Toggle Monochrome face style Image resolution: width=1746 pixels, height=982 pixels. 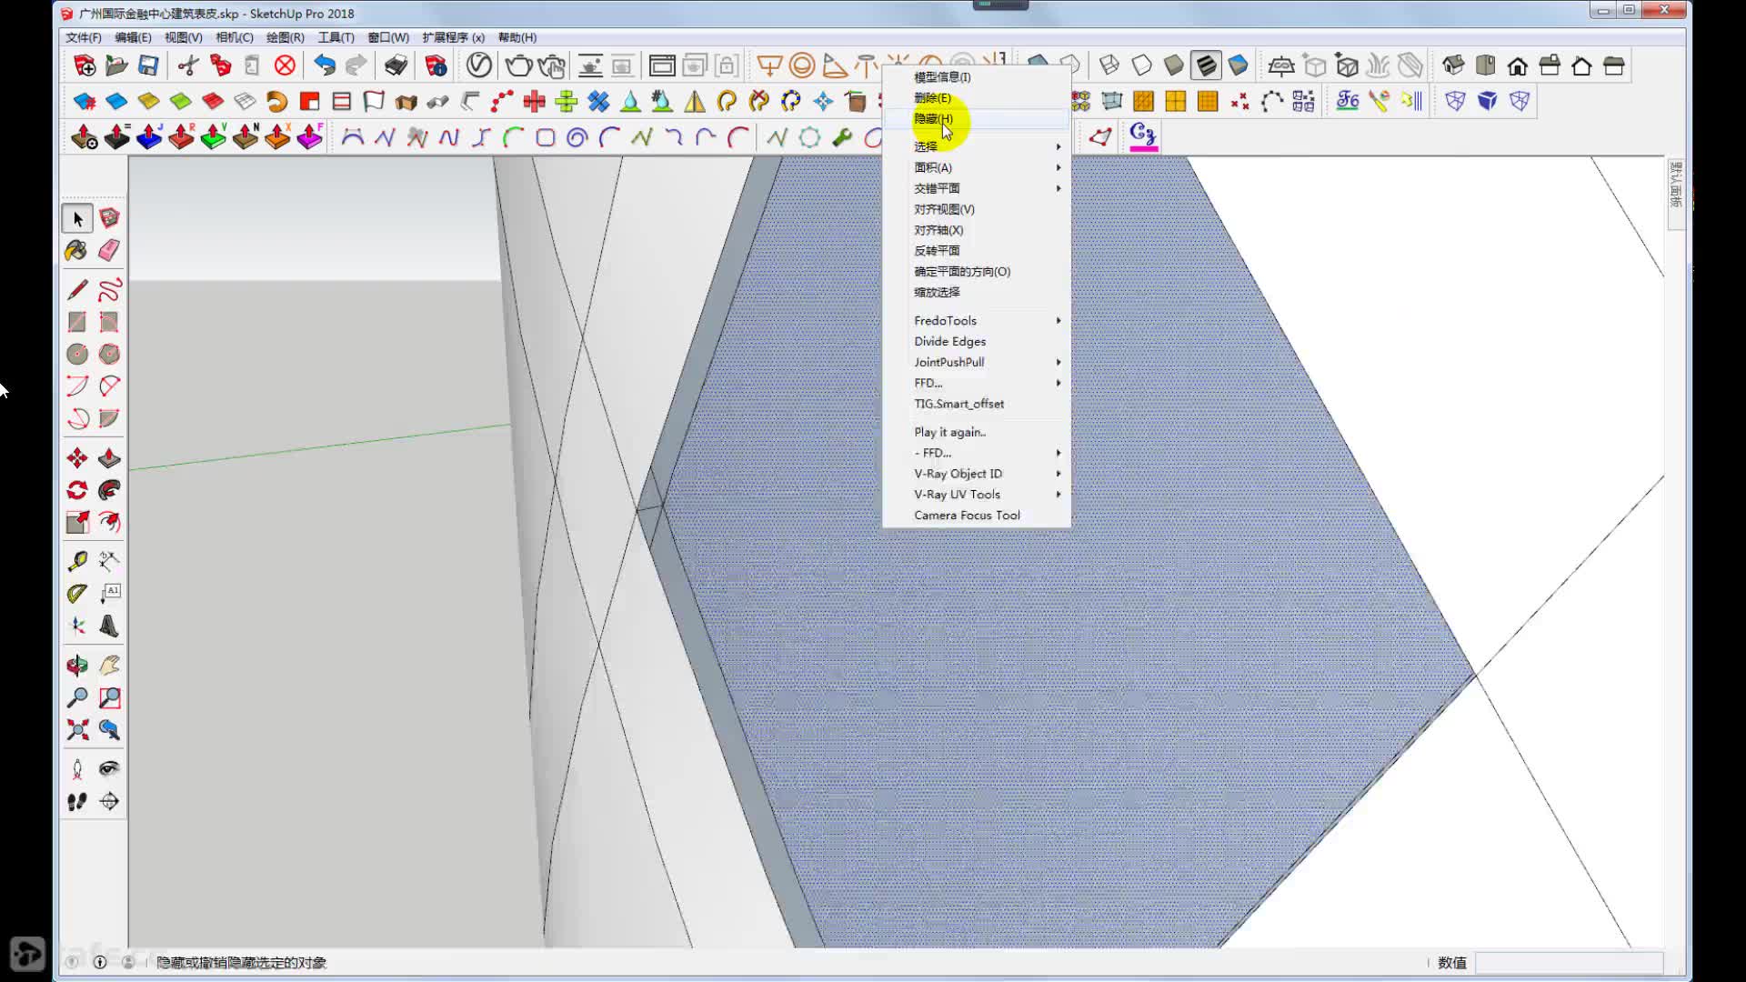pos(1238,65)
